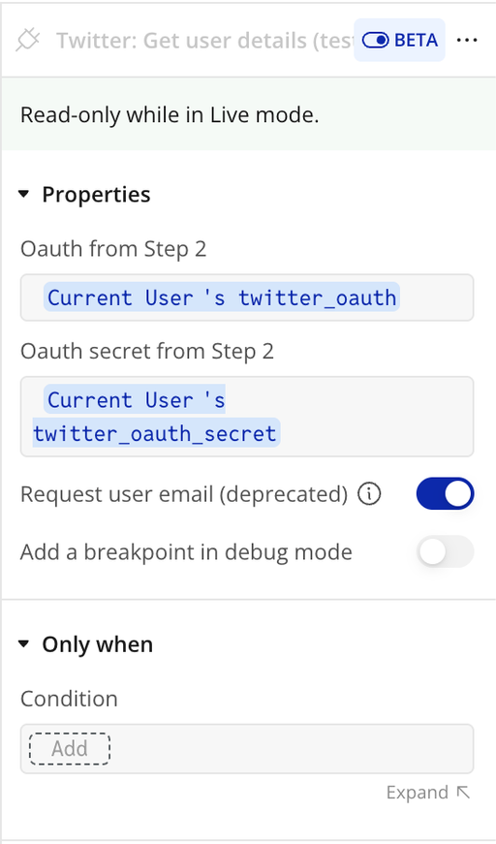
Task: Click the info icon next to Request user email
Action: pyautogui.click(x=369, y=493)
